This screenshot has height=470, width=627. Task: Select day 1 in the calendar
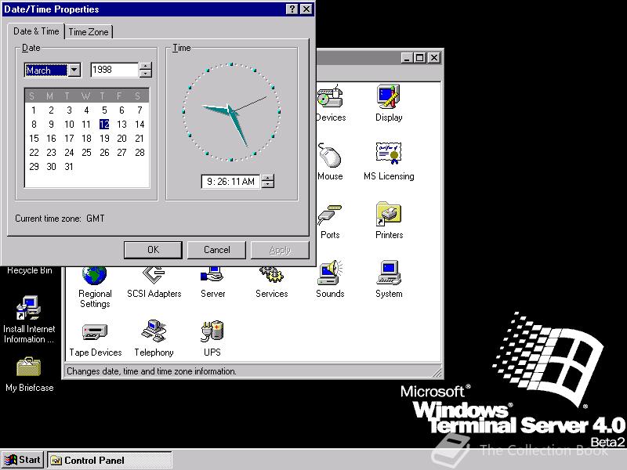(x=34, y=110)
